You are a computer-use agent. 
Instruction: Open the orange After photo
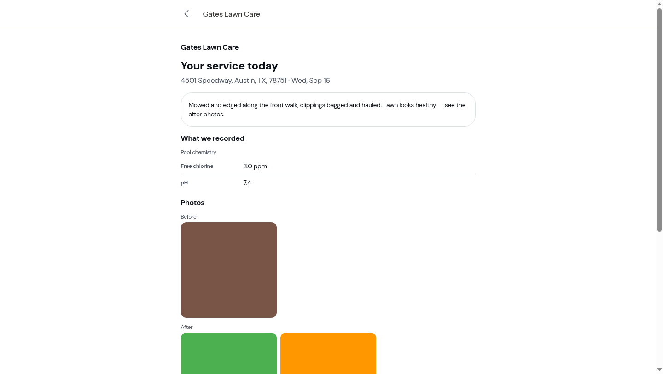pos(328,353)
